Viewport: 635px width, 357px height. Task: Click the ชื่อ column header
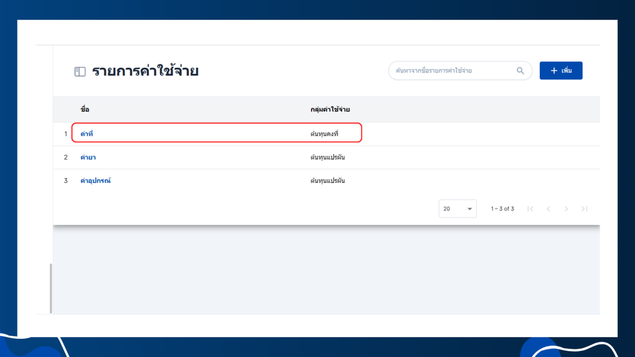[85, 109]
